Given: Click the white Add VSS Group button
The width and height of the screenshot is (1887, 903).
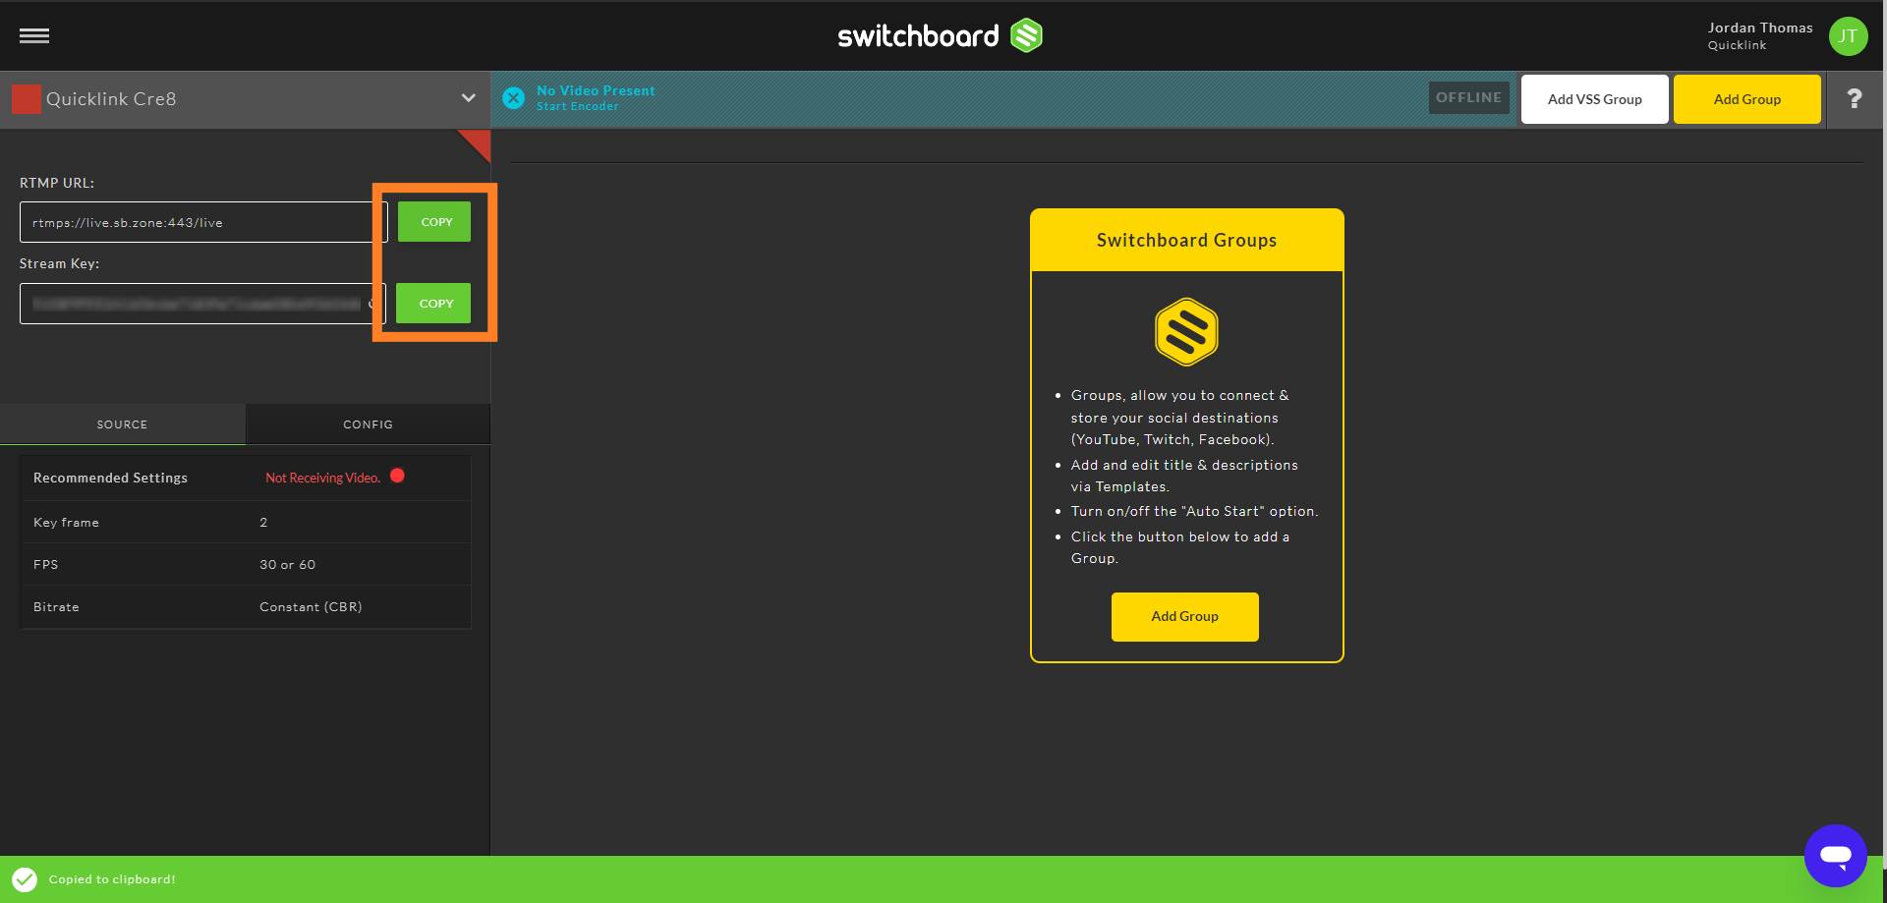Looking at the screenshot, I should pos(1594,99).
